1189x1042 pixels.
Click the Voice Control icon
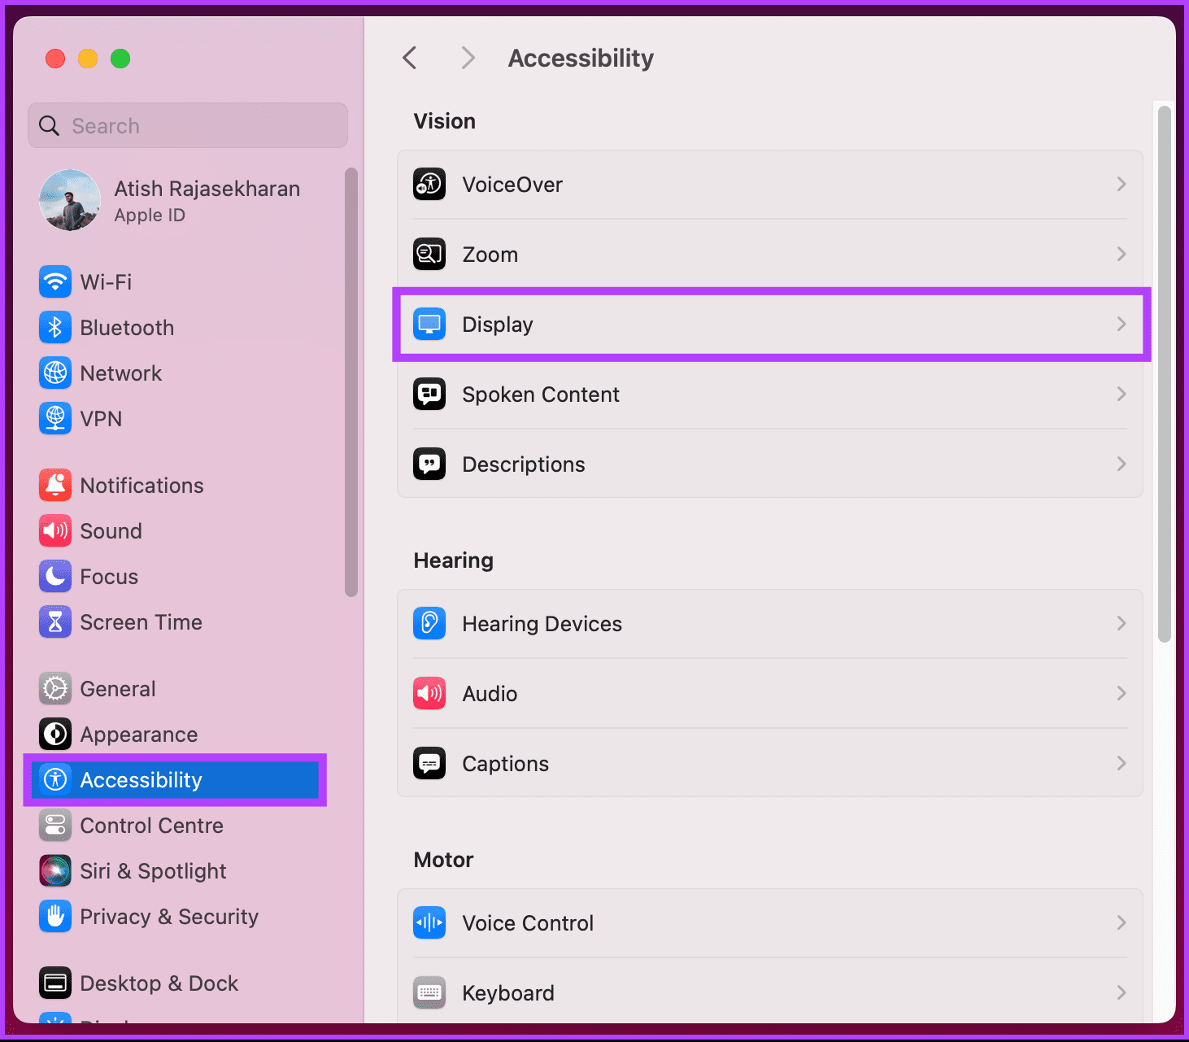[x=429, y=922]
